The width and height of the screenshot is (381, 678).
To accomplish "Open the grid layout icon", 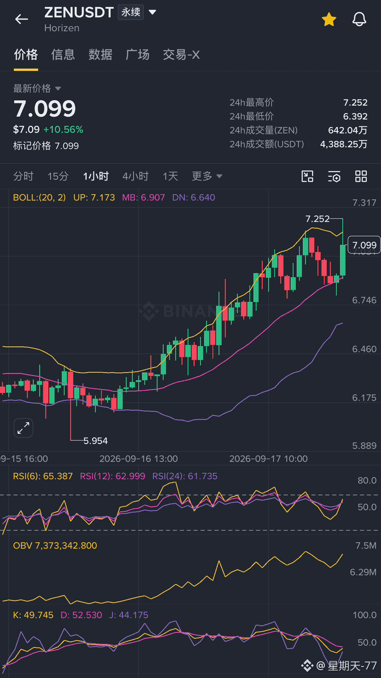I will (361, 176).
